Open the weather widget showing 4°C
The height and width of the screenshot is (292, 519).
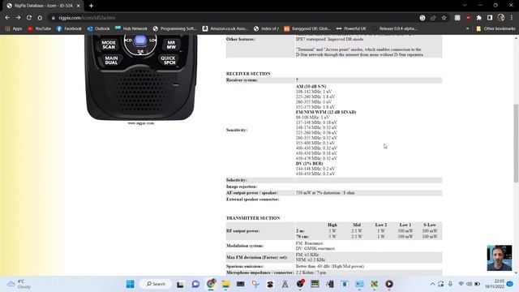(x=19, y=284)
